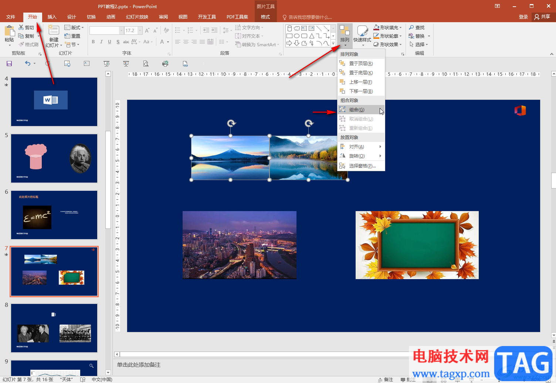Screen dimensions: 556x383
Task: Expand the Section dropdown
Action: tap(72, 44)
